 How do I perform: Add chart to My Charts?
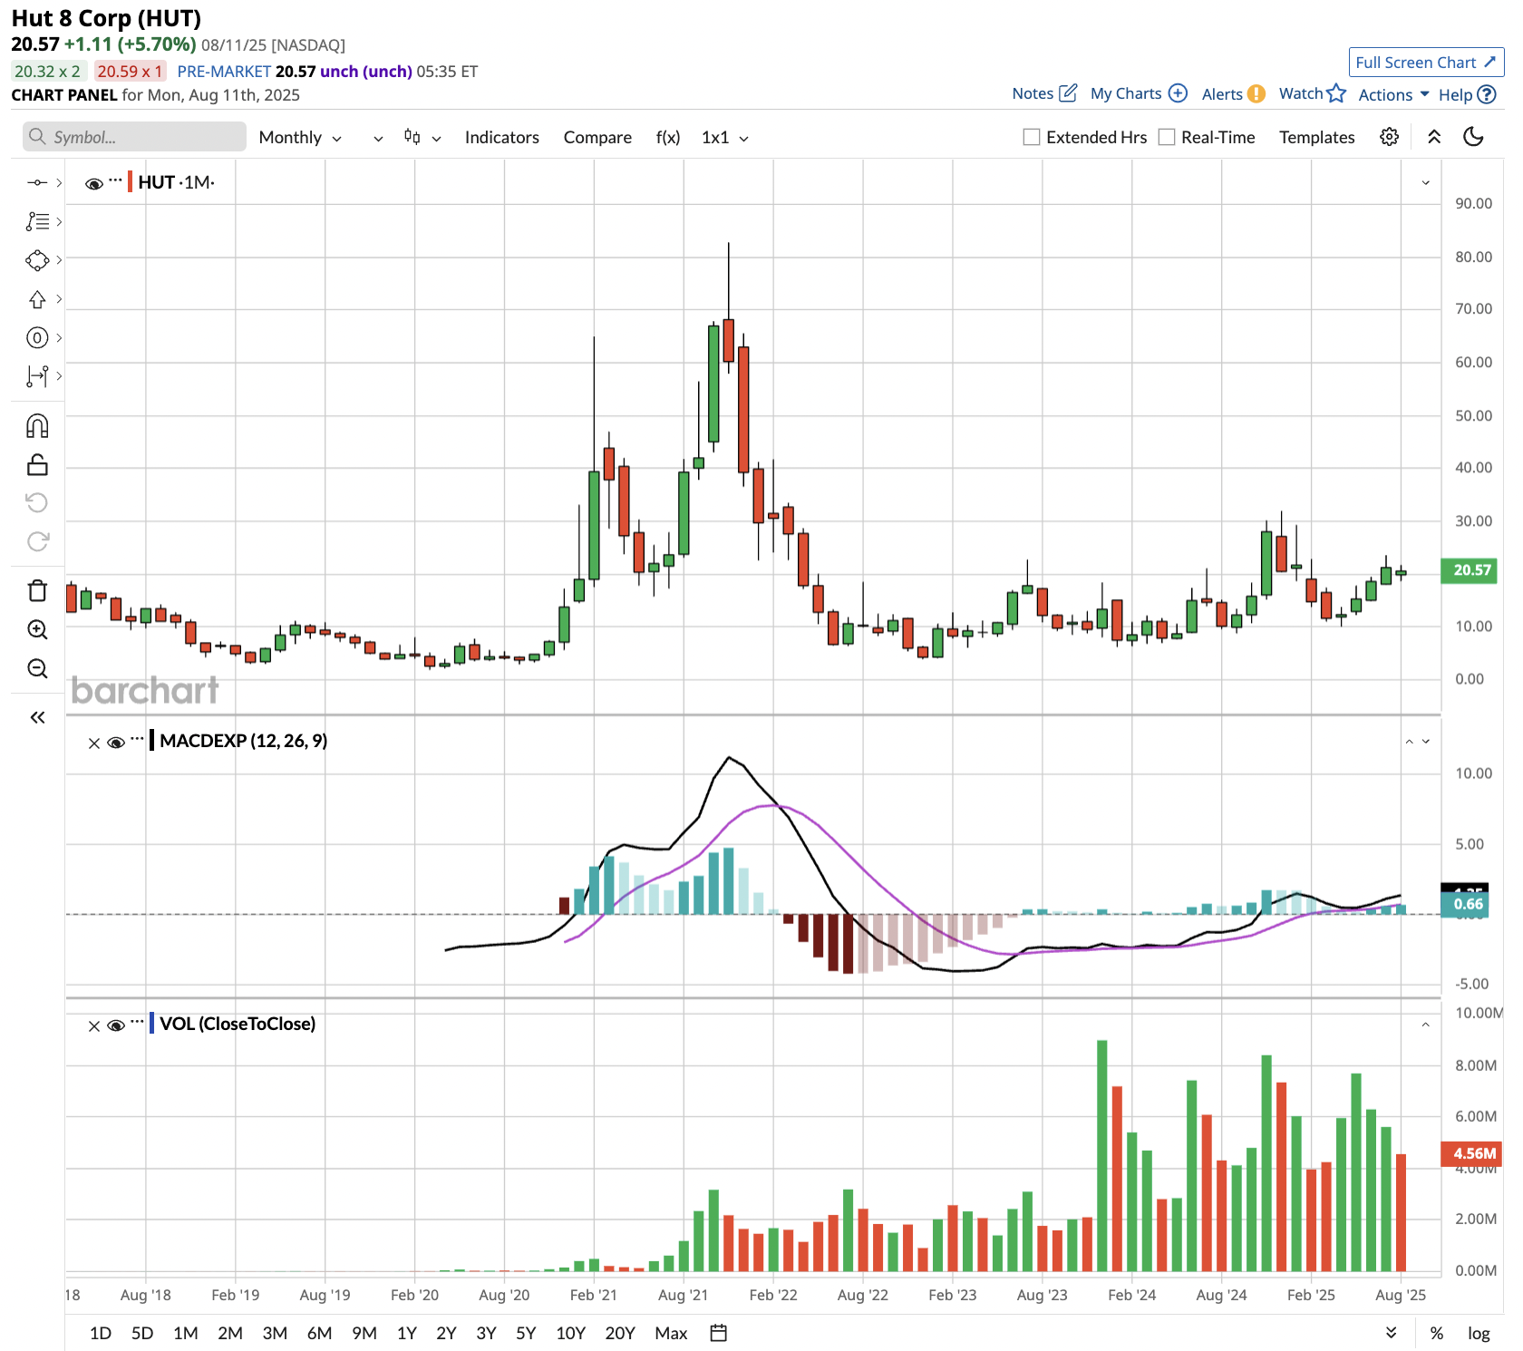tap(1178, 93)
